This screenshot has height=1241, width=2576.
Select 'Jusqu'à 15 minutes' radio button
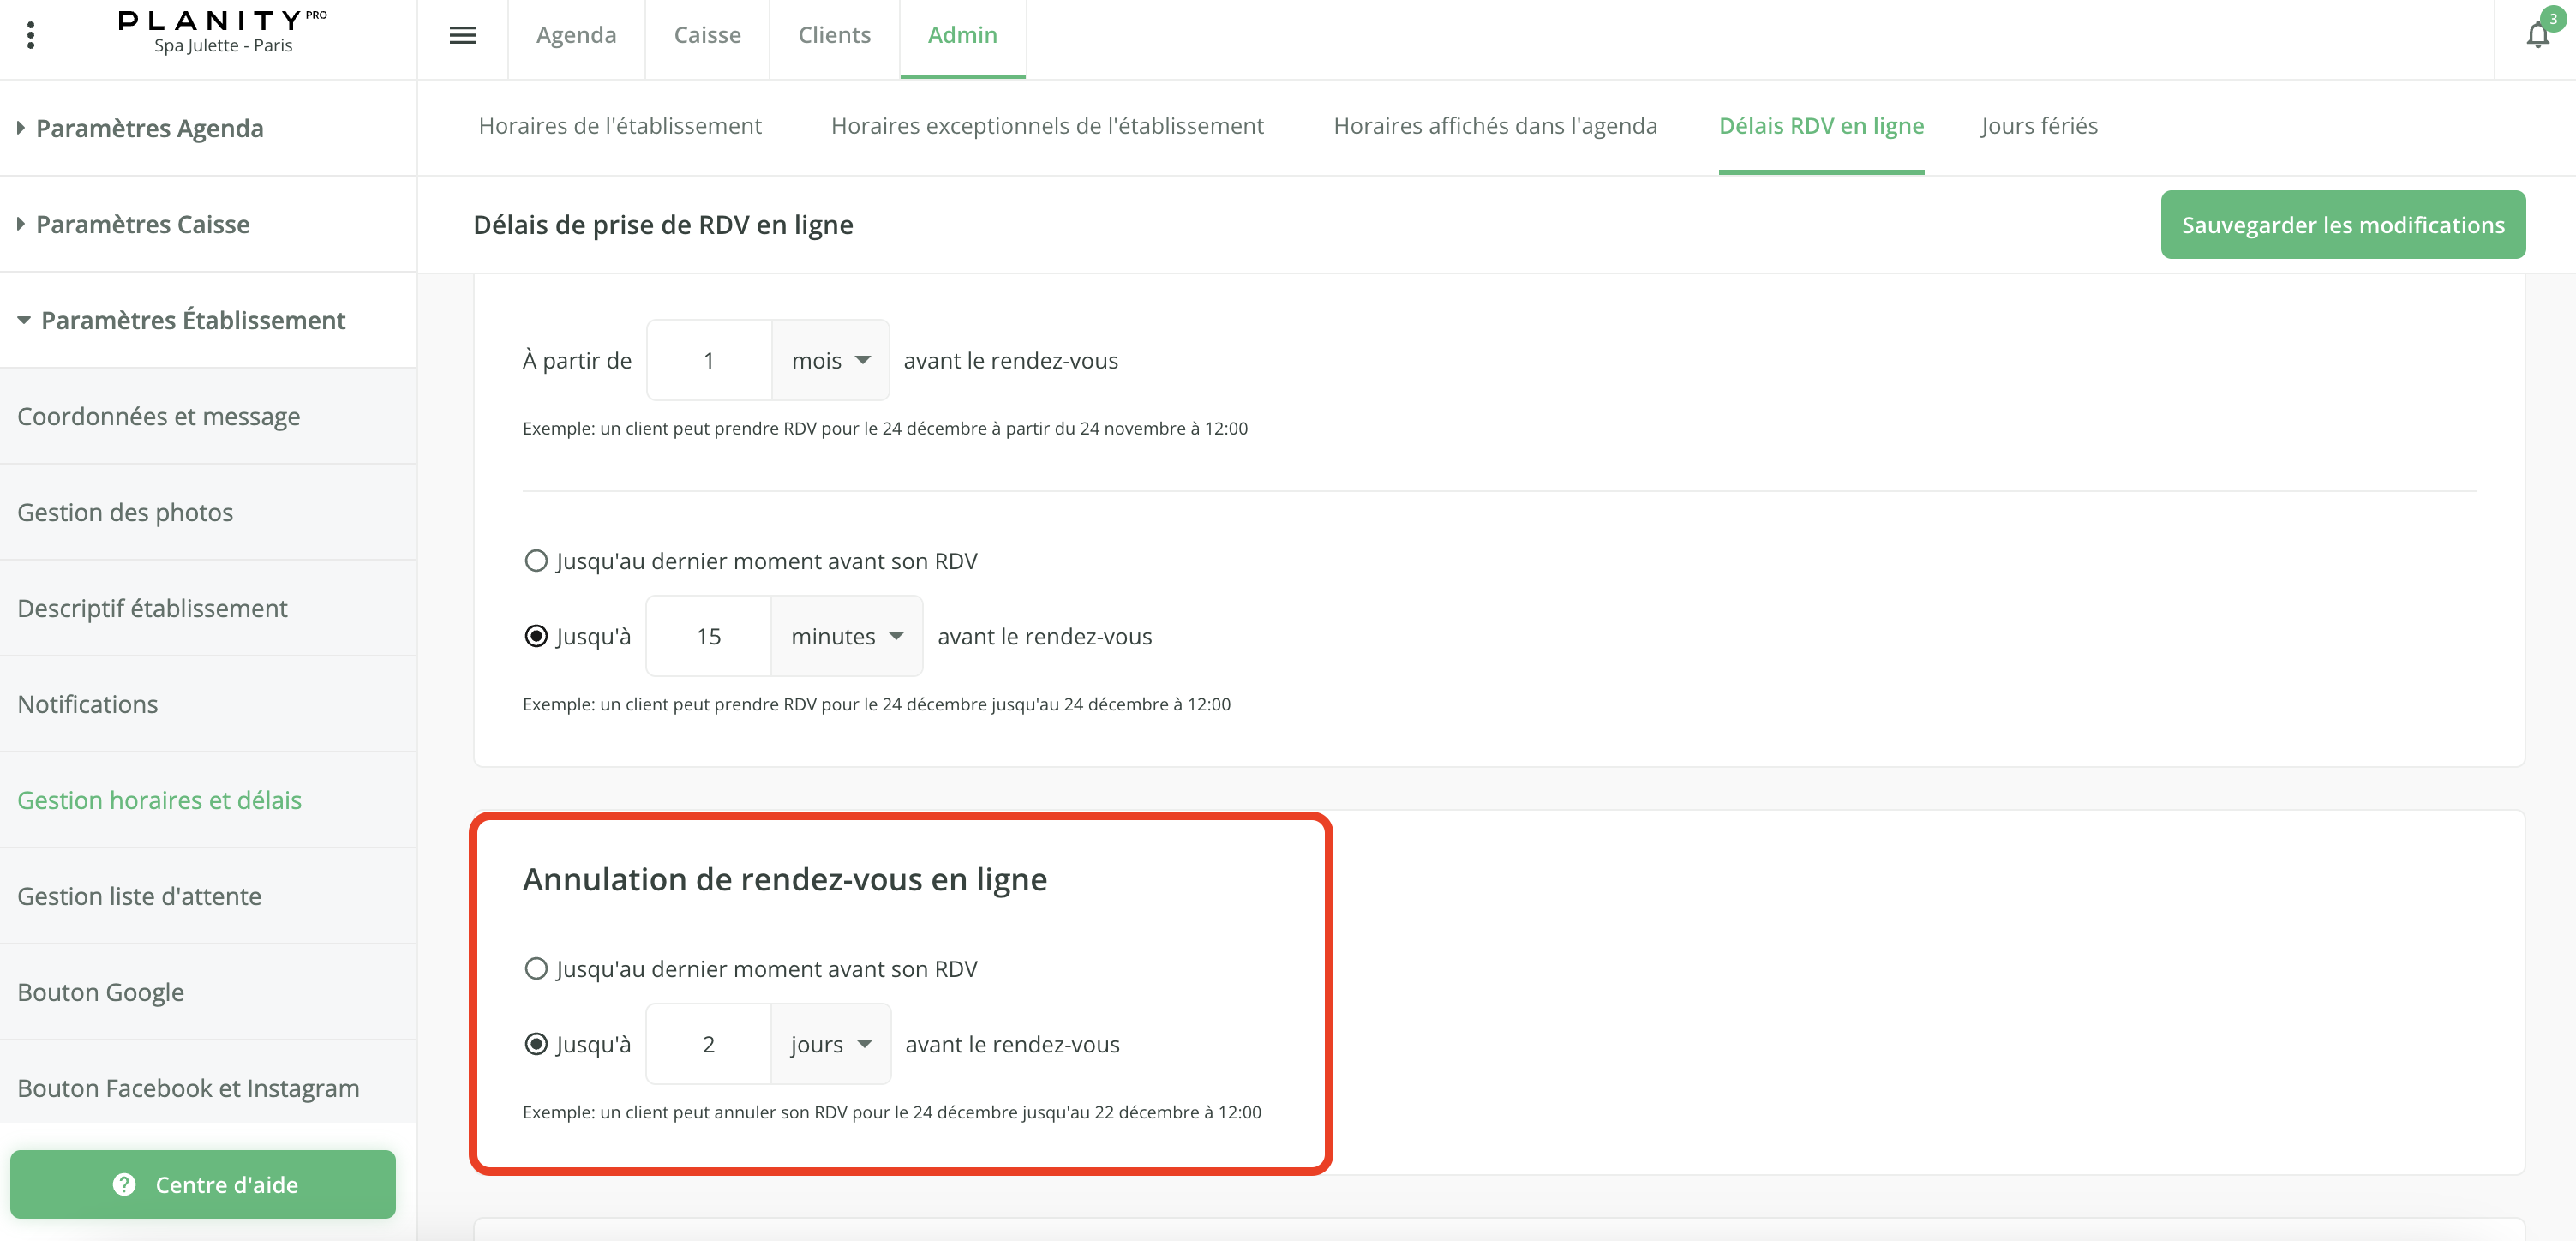pyautogui.click(x=536, y=637)
